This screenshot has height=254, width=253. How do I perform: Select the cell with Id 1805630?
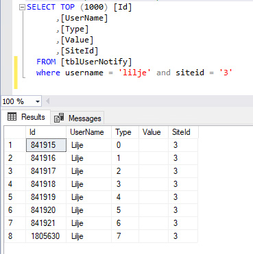pyautogui.click(x=46, y=236)
